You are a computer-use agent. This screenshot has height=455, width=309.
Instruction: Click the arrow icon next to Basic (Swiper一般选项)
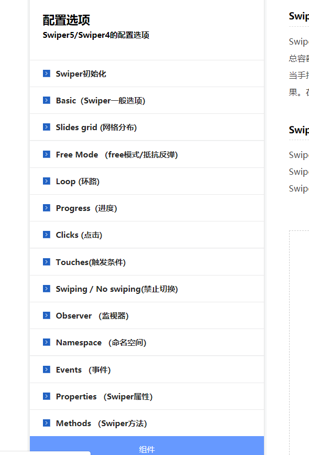(x=46, y=100)
